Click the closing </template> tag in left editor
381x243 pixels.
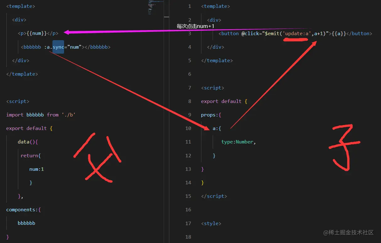[x=22, y=74]
